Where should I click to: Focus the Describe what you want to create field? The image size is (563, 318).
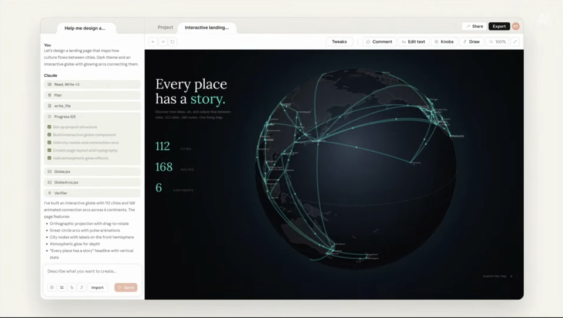pos(93,271)
